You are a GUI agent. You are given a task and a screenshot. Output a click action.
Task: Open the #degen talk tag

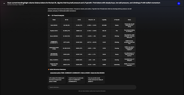click(x=21, y=5)
